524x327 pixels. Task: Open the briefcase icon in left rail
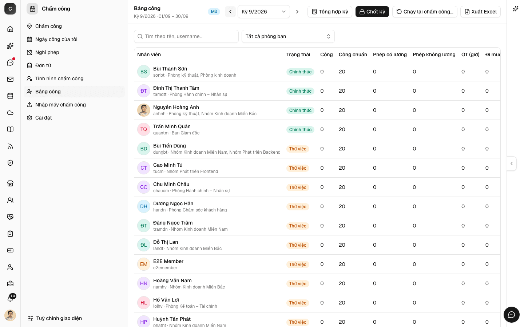point(10,284)
